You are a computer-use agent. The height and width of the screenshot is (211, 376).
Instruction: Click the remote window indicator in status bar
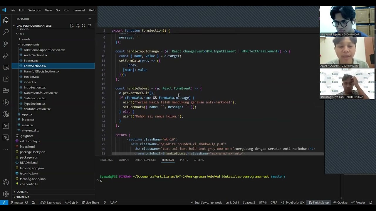click(x=4, y=203)
